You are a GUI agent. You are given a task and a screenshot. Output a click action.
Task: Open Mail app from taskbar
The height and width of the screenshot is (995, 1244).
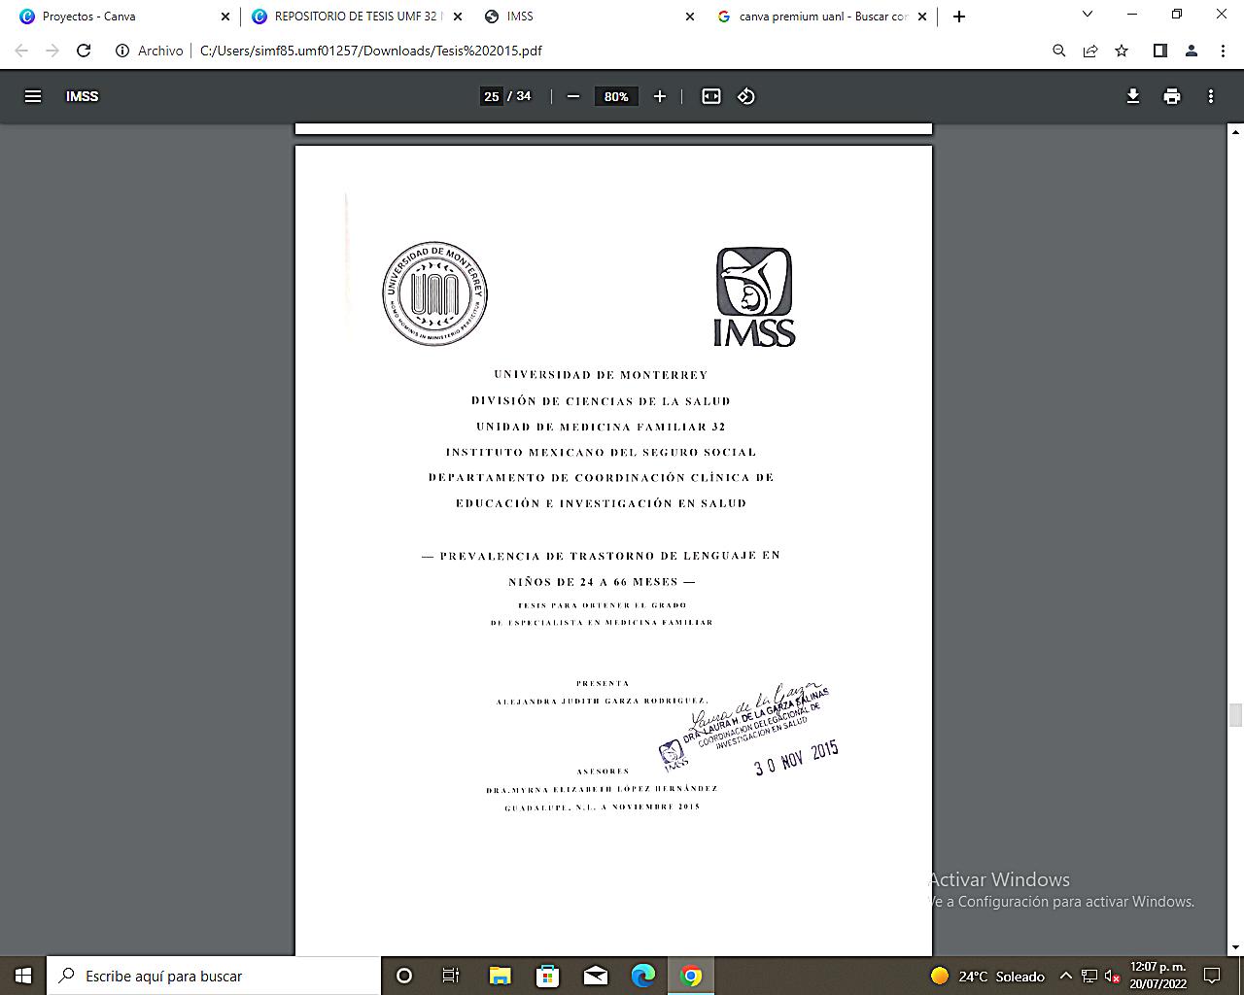595,976
